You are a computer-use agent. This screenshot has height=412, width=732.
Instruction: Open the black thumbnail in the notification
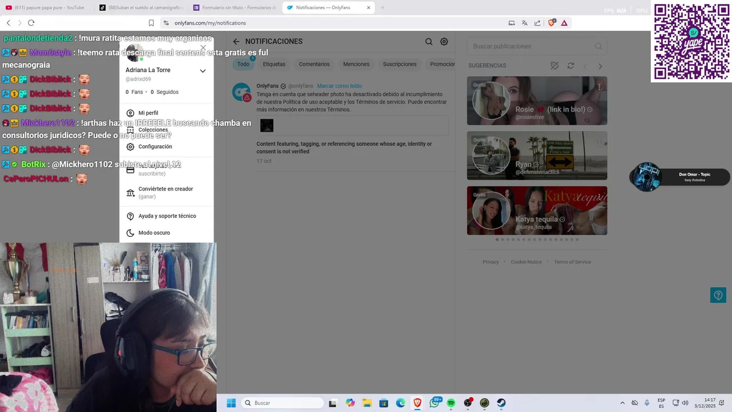tap(267, 125)
